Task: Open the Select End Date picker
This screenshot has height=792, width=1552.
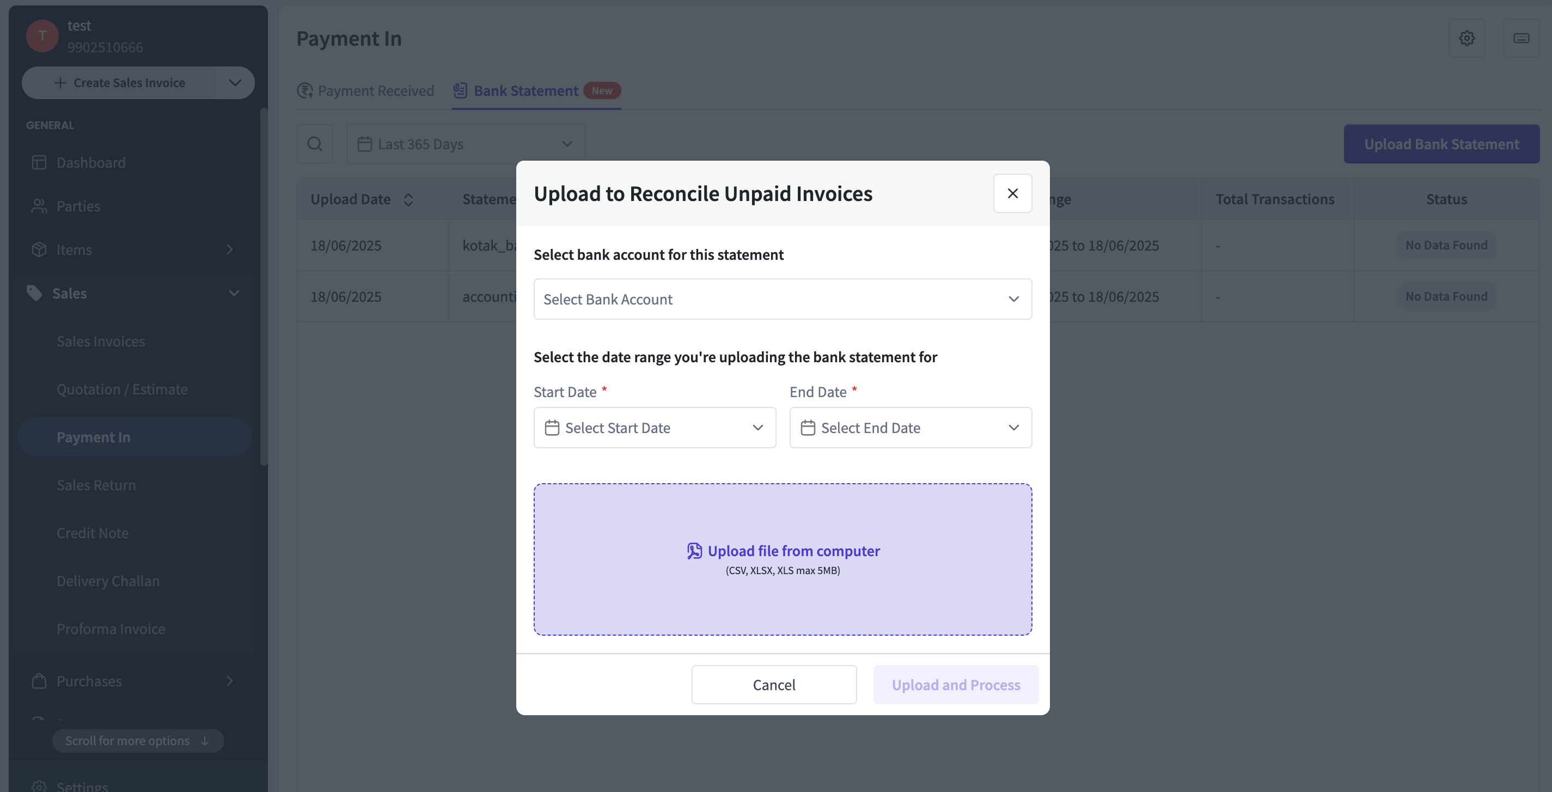Action: pyautogui.click(x=911, y=428)
